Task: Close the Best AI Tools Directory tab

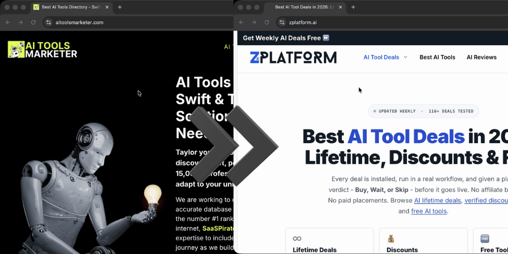Action: 107,7
